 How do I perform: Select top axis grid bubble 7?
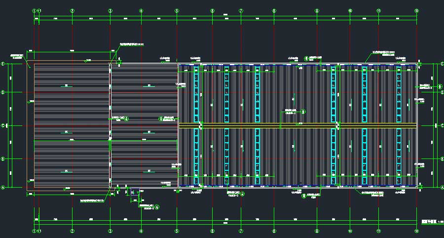click(x=241, y=10)
